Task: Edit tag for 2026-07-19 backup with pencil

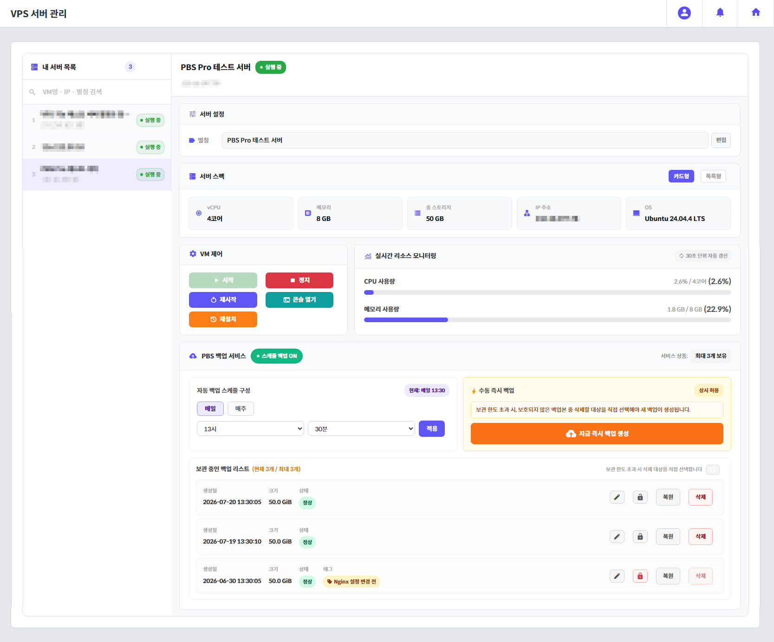Action: [x=617, y=537]
